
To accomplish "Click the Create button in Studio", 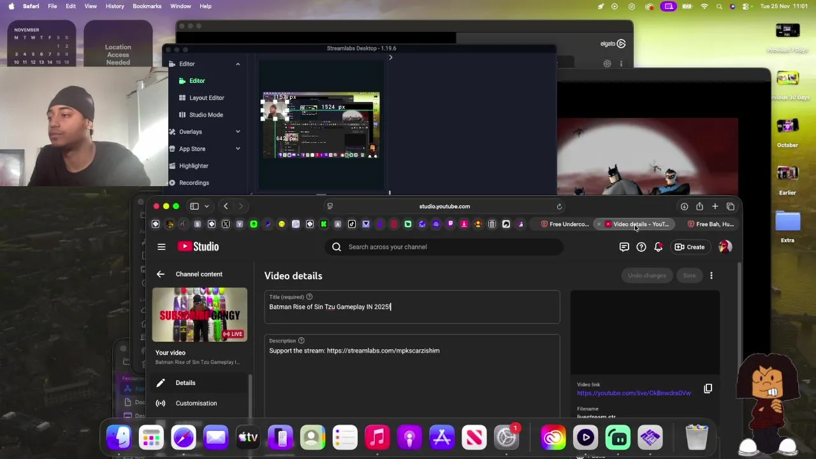I will pyautogui.click(x=690, y=247).
